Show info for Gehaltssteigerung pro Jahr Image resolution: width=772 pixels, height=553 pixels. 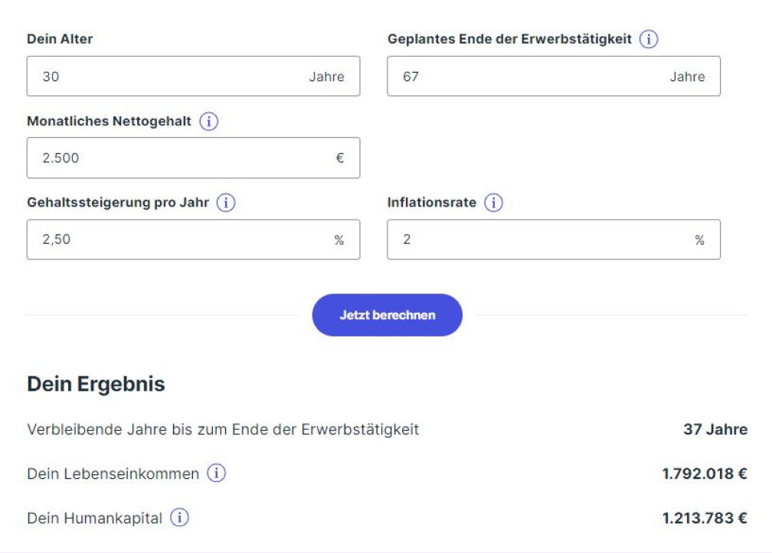pyautogui.click(x=226, y=203)
